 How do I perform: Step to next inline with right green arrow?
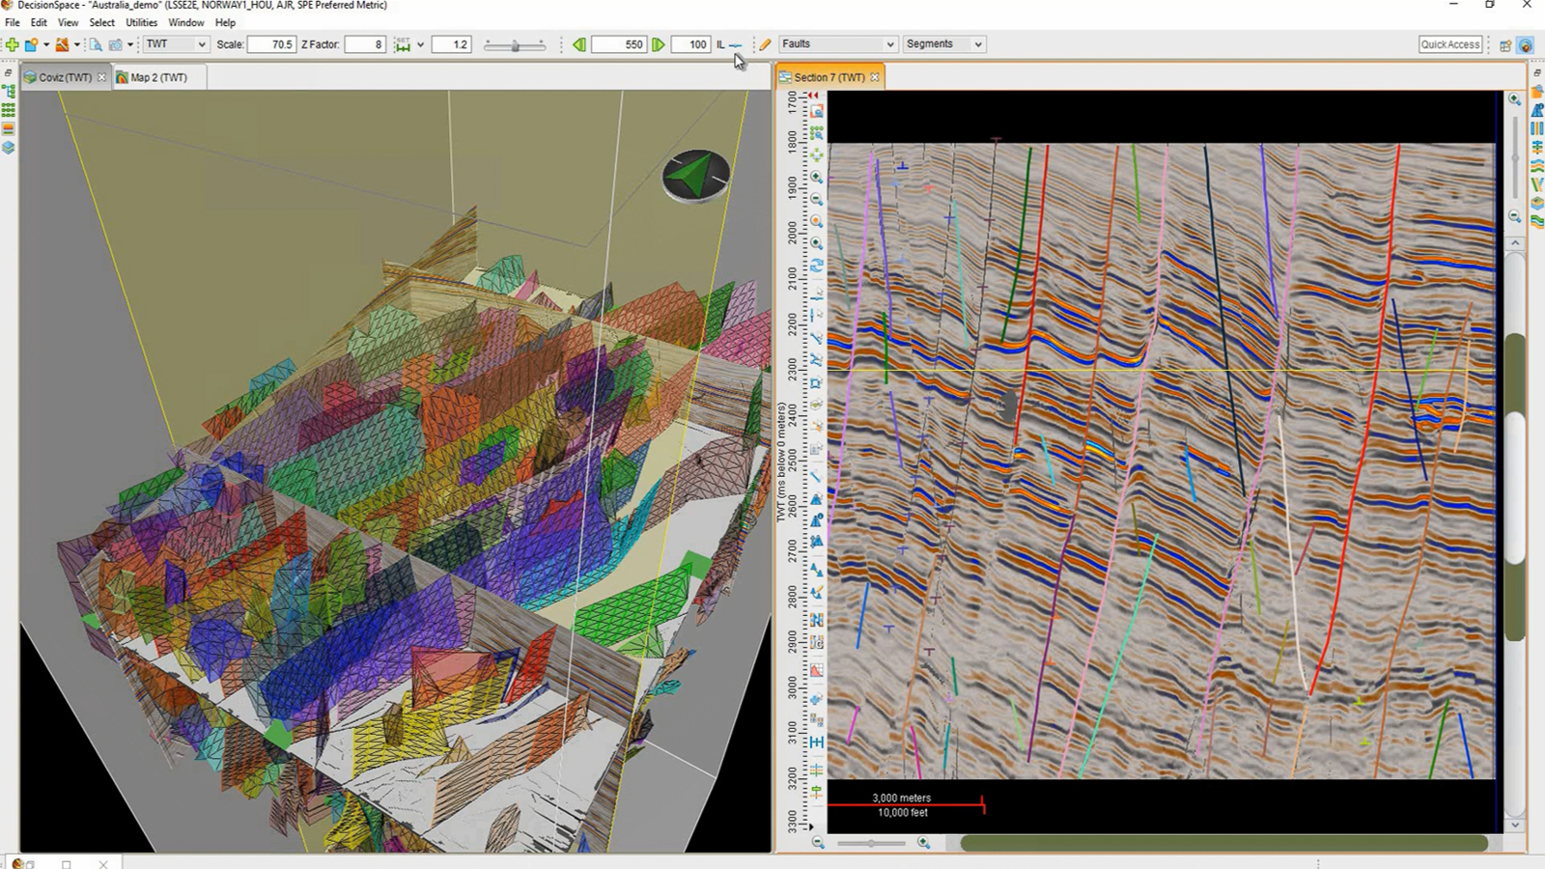click(x=659, y=44)
